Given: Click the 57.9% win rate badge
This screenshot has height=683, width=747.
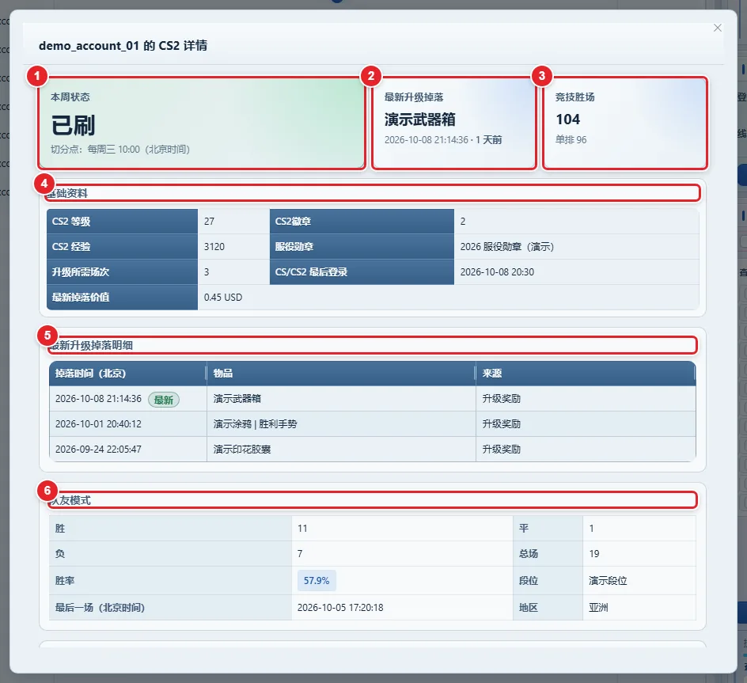Looking at the screenshot, I should coord(317,581).
